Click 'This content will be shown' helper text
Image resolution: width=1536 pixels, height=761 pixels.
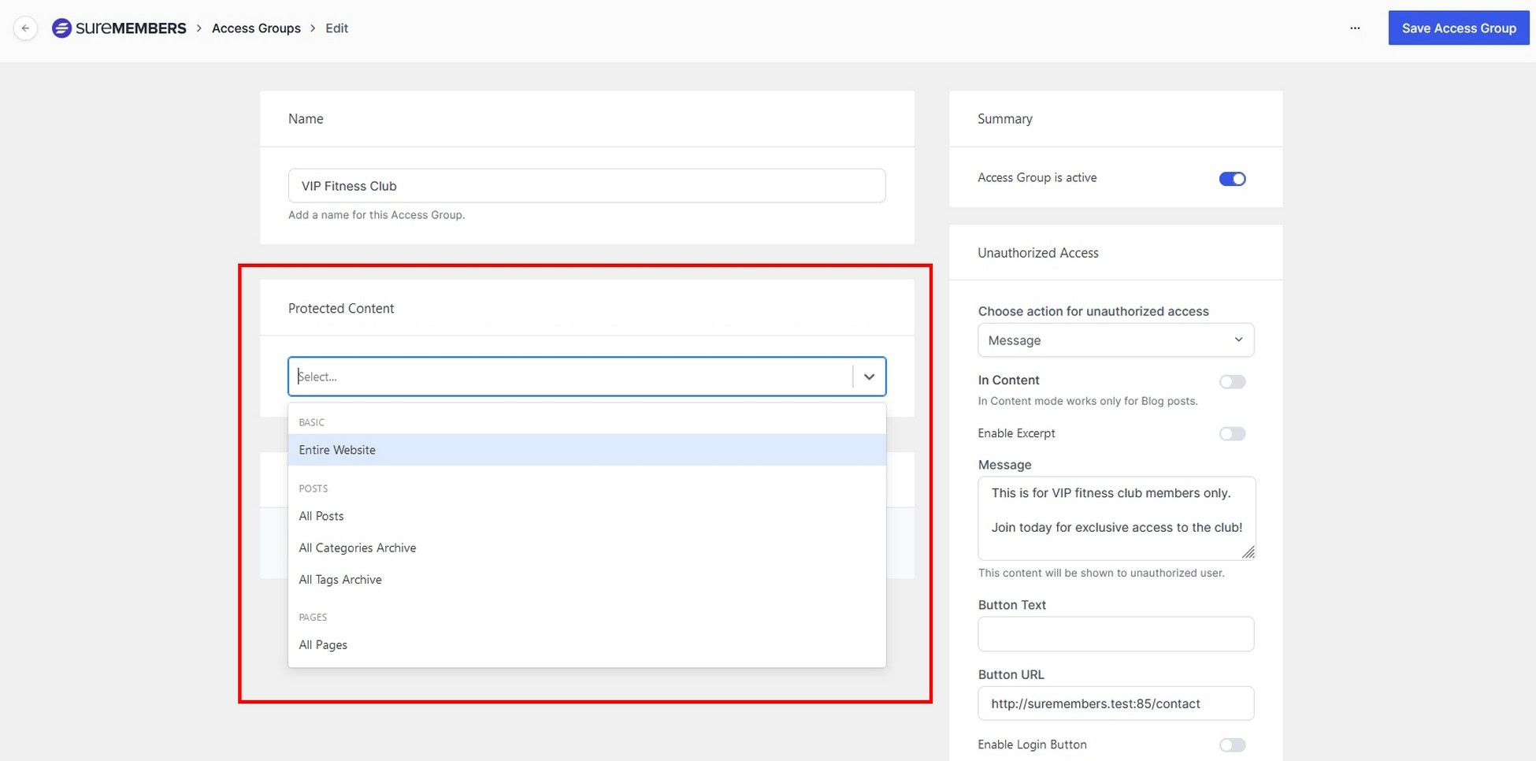(x=1100, y=573)
